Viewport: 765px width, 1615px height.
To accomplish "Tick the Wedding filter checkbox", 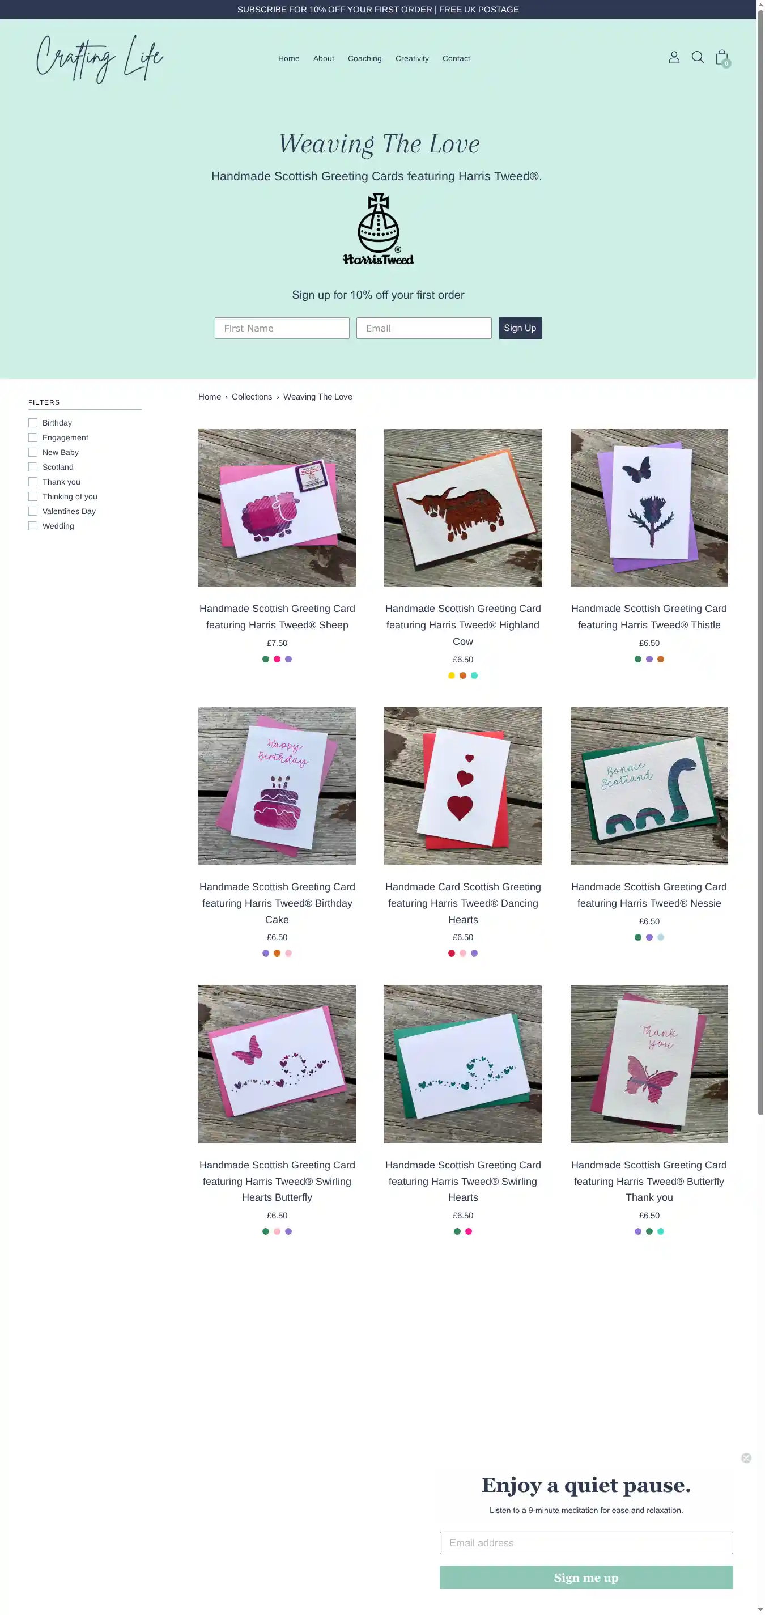I will [x=33, y=526].
